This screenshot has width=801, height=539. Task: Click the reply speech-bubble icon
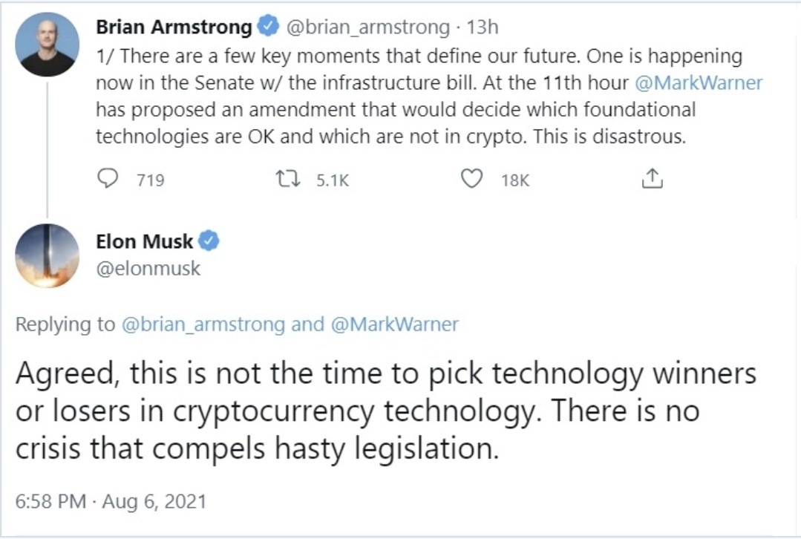[109, 179]
